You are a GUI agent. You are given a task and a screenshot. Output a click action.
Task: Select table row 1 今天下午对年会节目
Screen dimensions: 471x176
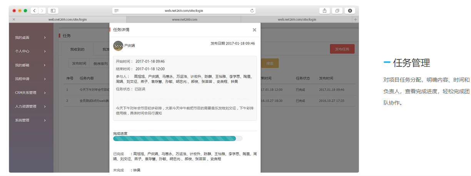point(210,90)
